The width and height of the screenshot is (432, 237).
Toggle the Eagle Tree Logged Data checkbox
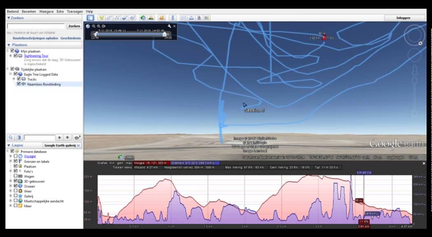click(x=16, y=74)
